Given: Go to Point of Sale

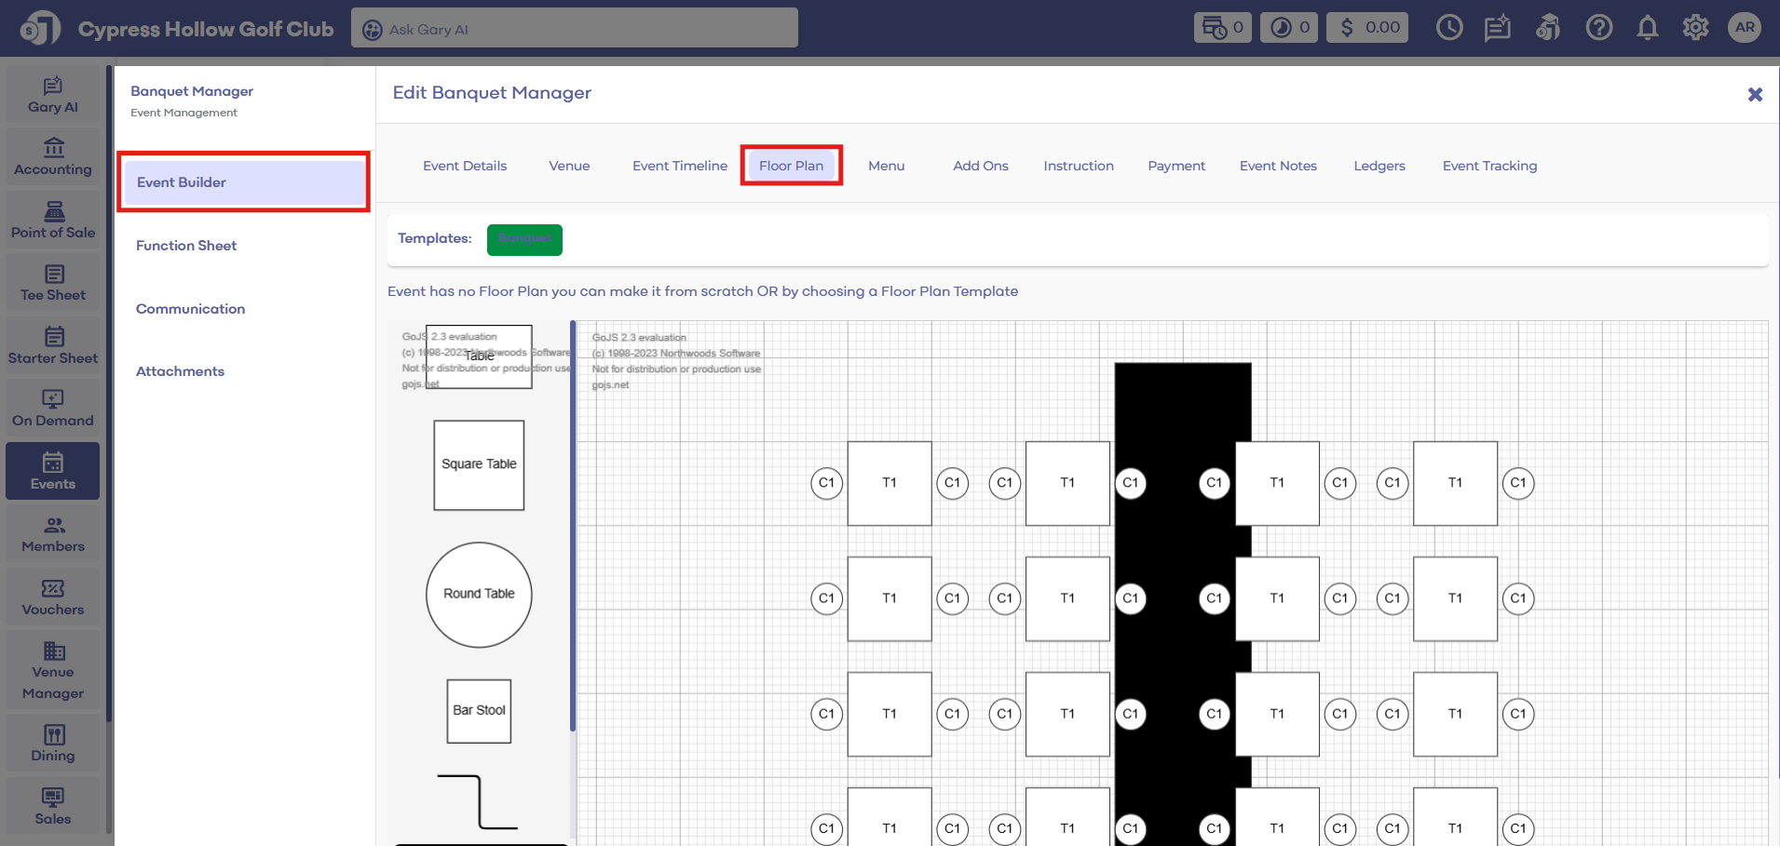Looking at the screenshot, I should pyautogui.click(x=53, y=221).
